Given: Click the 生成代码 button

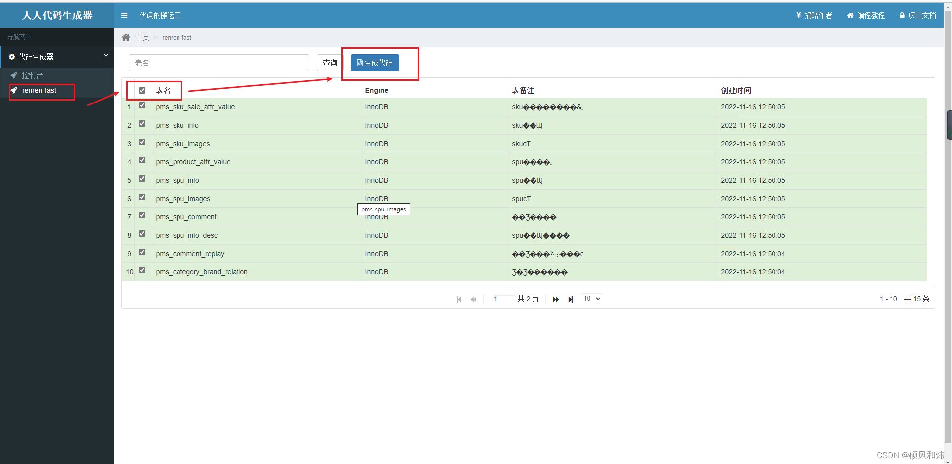Looking at the screenshot, I should [375, 63].
